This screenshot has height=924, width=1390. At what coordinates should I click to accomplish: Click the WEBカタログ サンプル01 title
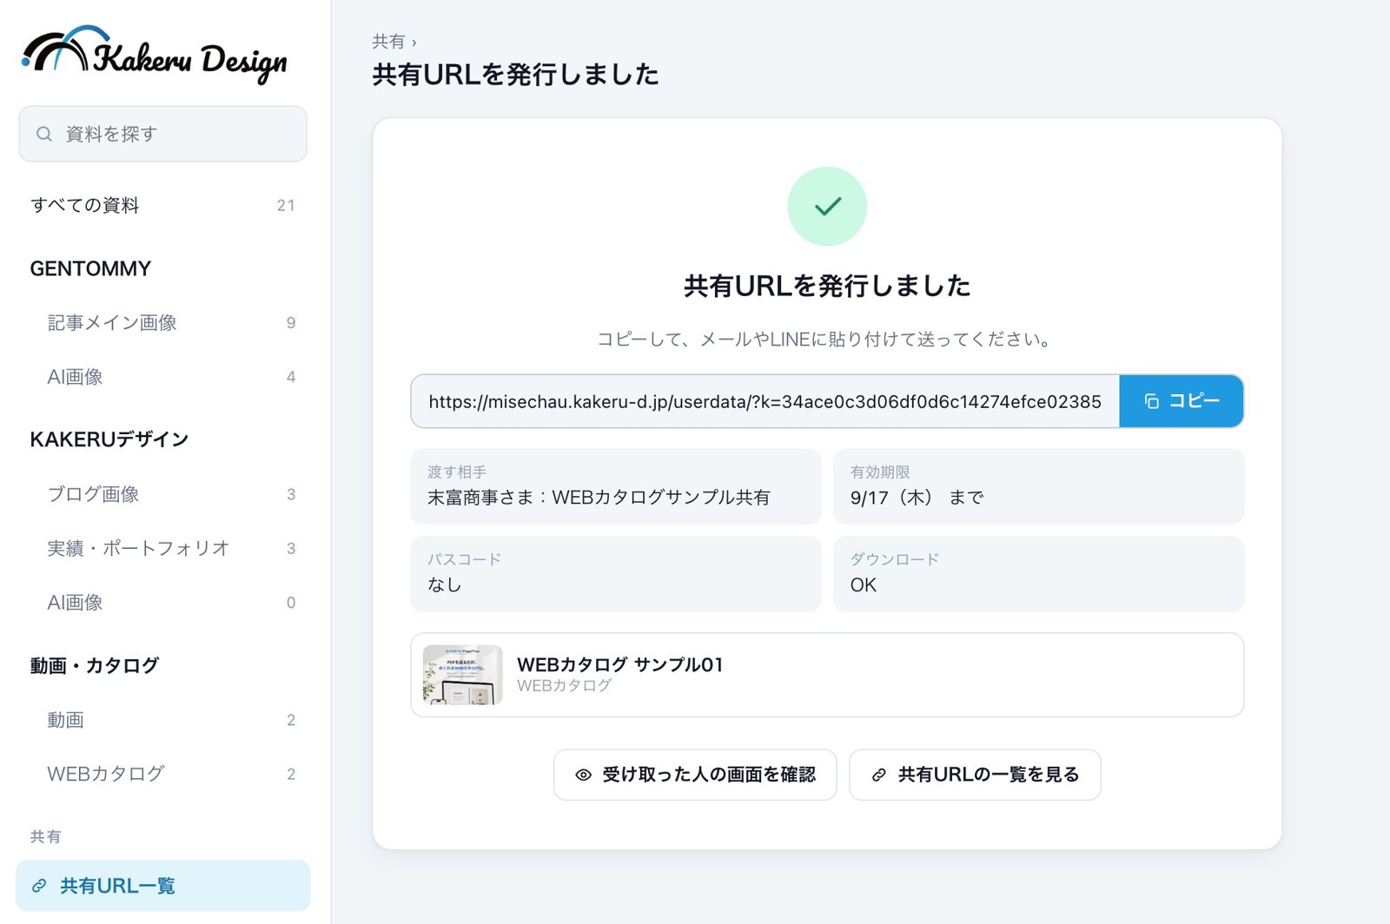620,664
